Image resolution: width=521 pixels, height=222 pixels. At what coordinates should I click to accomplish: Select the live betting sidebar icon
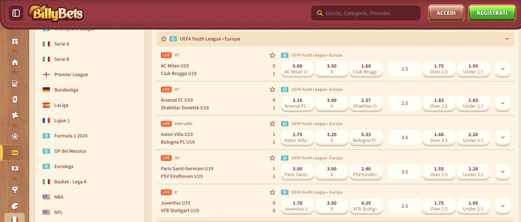click(x=15, y=153)
